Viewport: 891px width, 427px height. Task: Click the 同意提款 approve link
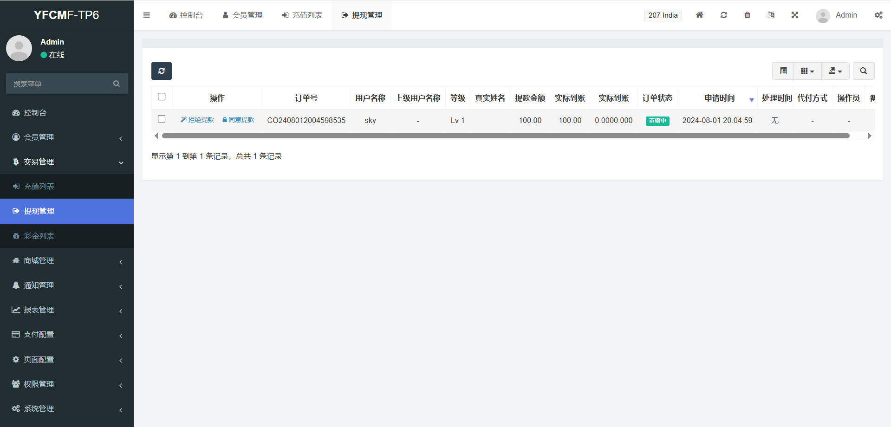click(239, 120)
